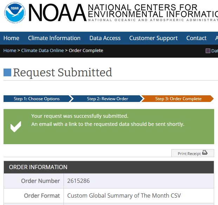Go to Climate Data Online breadcrumb link
Image resolution: width=218 pixels, height=205 pixels.
tap(42, 50)
